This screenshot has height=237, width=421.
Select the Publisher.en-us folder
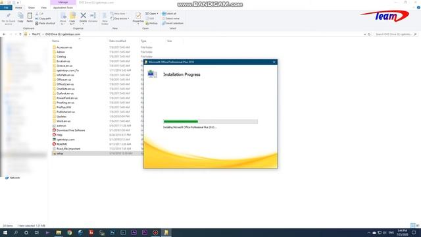click(66, 112)
